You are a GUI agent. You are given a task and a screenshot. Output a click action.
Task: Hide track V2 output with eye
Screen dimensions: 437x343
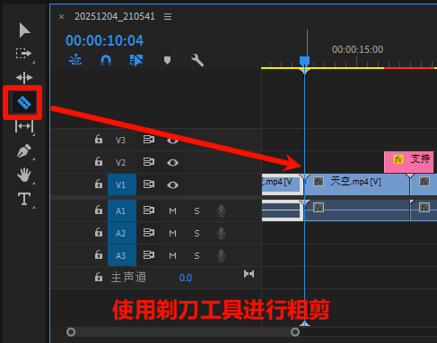172,163
